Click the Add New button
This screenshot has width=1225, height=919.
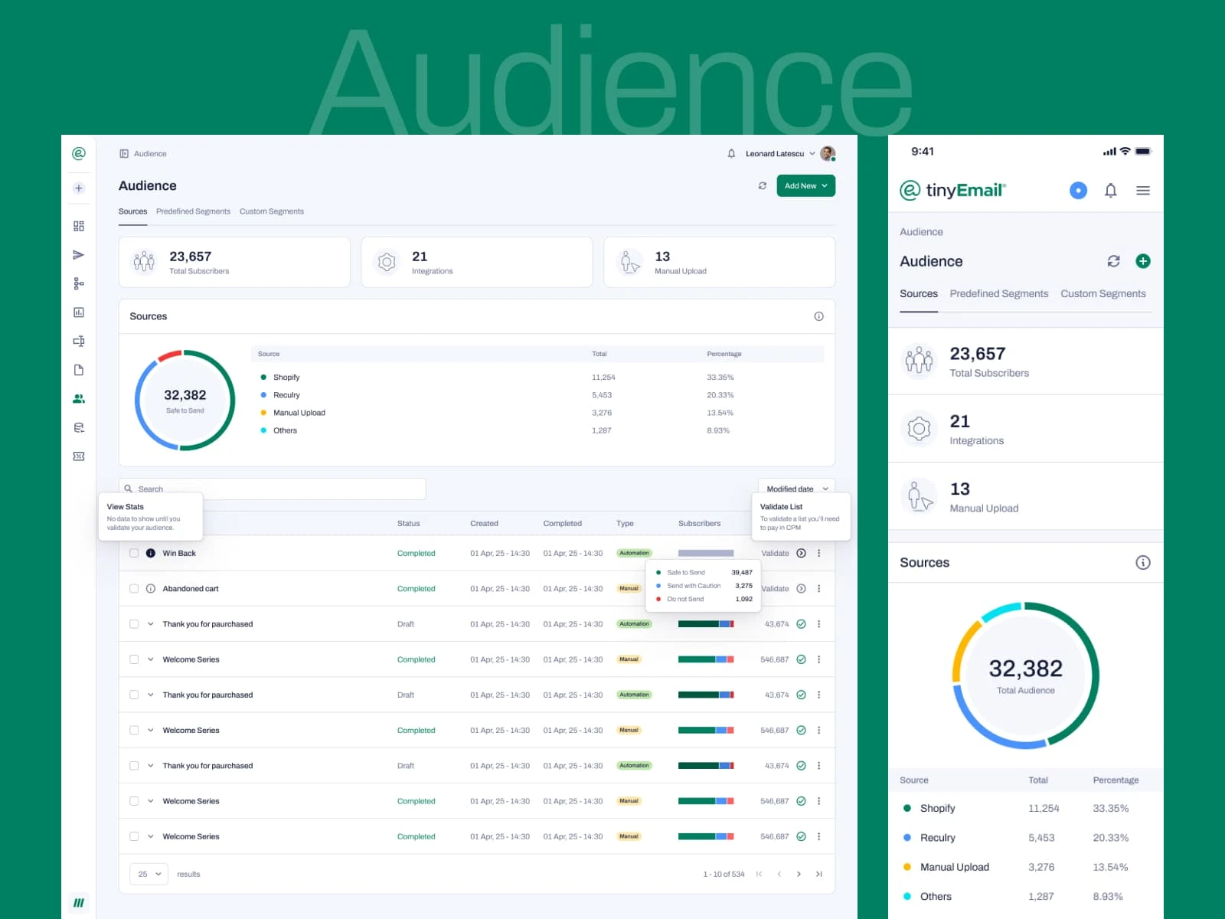(x=805, y=185)
